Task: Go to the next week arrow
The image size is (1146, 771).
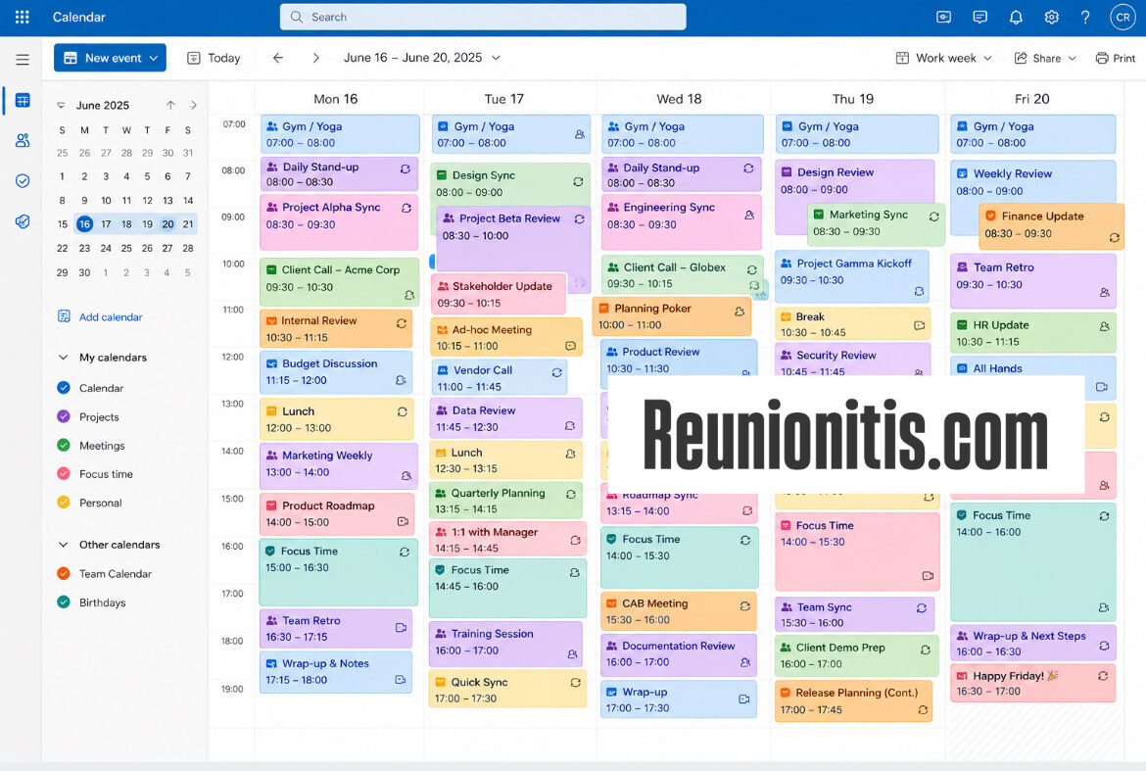Action: [x=315, y=58]
